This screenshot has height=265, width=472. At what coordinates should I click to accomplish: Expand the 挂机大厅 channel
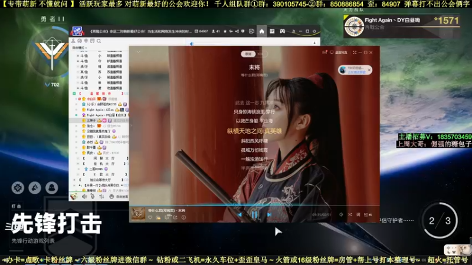click(78, 164)
